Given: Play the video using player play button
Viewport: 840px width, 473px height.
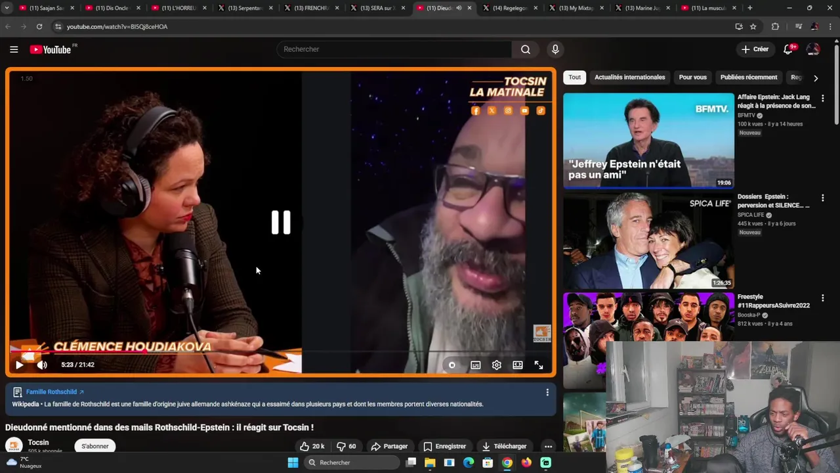Looking at the screenshot, I should pos(19,365).
